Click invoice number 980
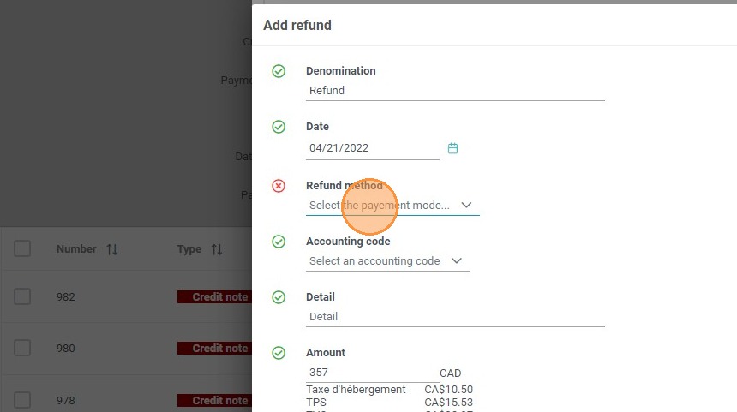This screenshot has width=737, height=412. click(x=66, y=348)
